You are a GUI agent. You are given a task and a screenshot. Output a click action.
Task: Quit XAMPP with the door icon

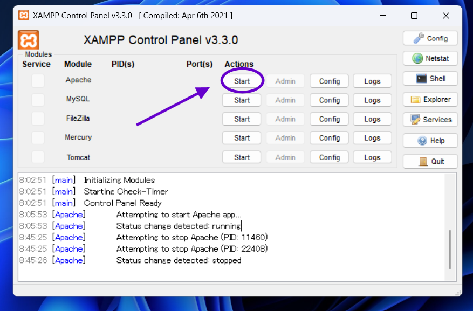430,161
